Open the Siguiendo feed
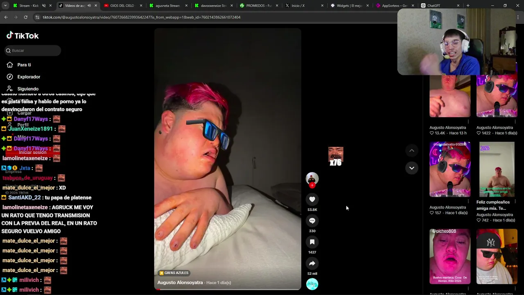 [28, 88]
